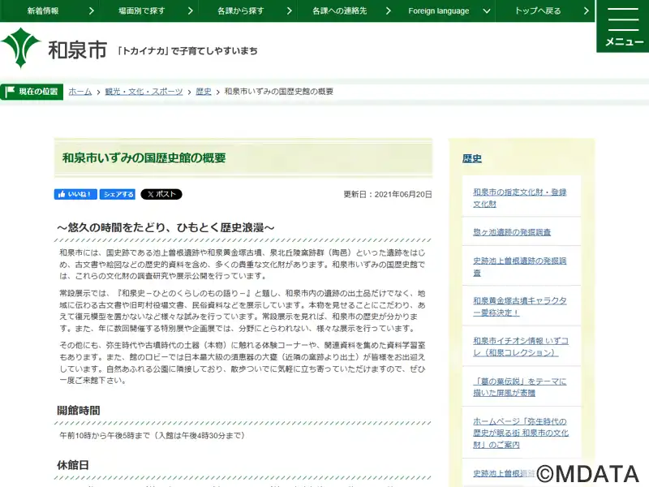This screenshot has width=649, height=487.
Task: Open the 歴史 sidebar heading link
Action: (x=472, y=159)
